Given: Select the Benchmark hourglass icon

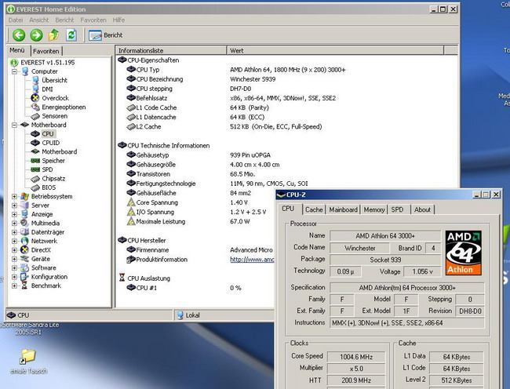Looking at the screenshot, I should point(24,285).
